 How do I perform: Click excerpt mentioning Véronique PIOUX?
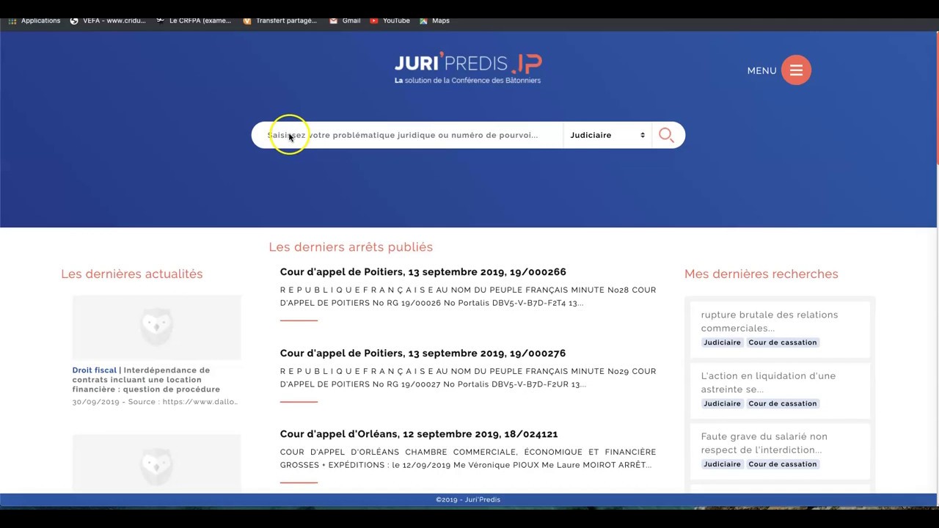[468, 458]
